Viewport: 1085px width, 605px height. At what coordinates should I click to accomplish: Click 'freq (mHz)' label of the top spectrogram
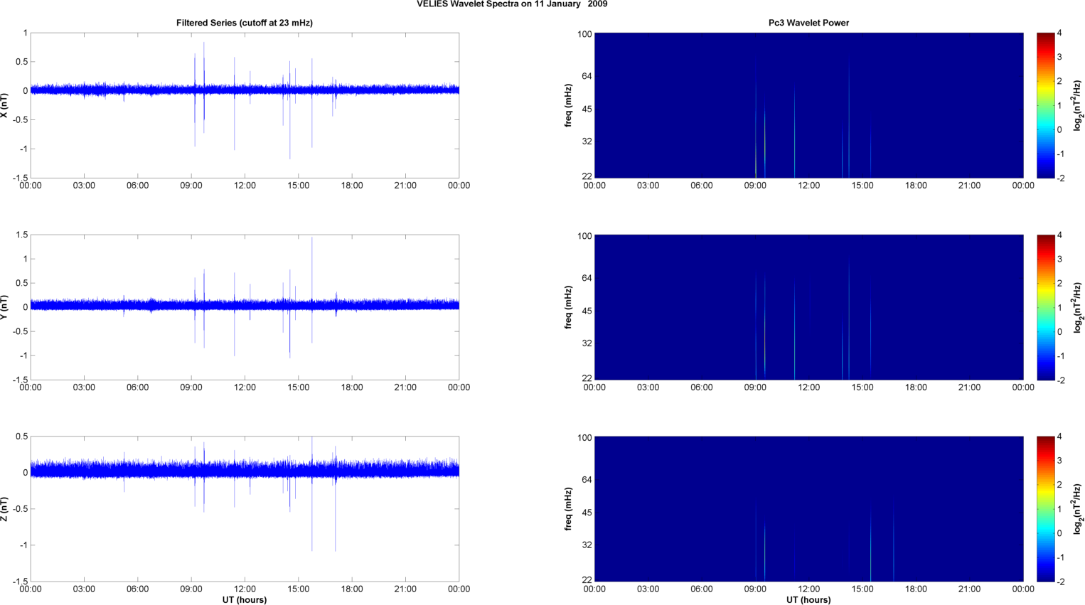click(x=568, y=105)
